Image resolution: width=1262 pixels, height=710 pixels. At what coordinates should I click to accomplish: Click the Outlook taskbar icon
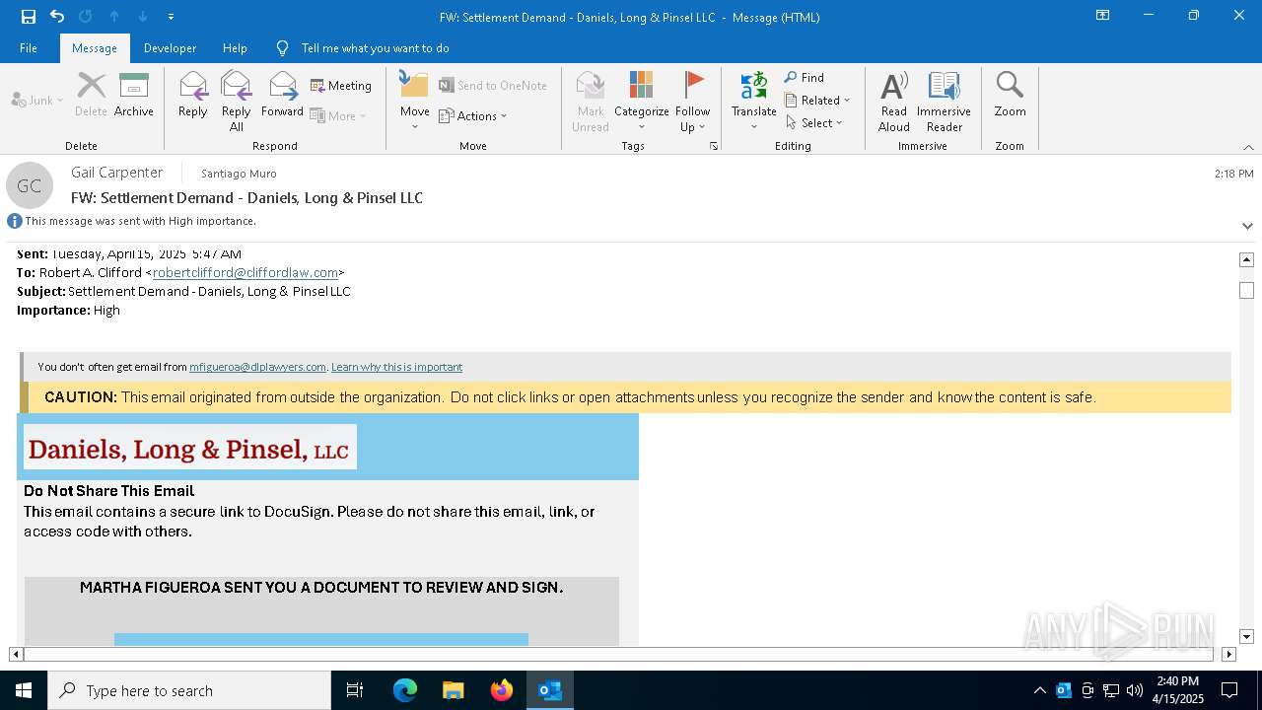[x=550, y=690]
